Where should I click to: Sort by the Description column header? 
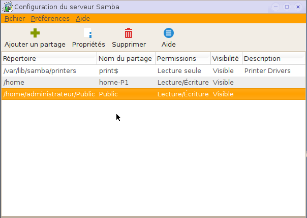(x=274, y=59)
